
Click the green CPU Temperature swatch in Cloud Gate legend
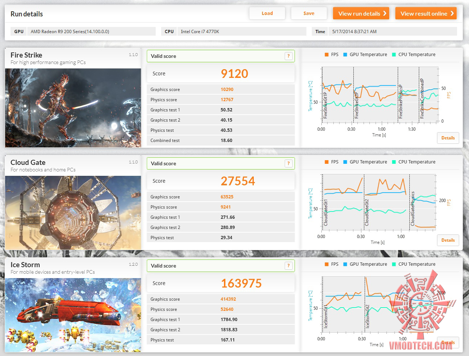(x=394, y=162)
